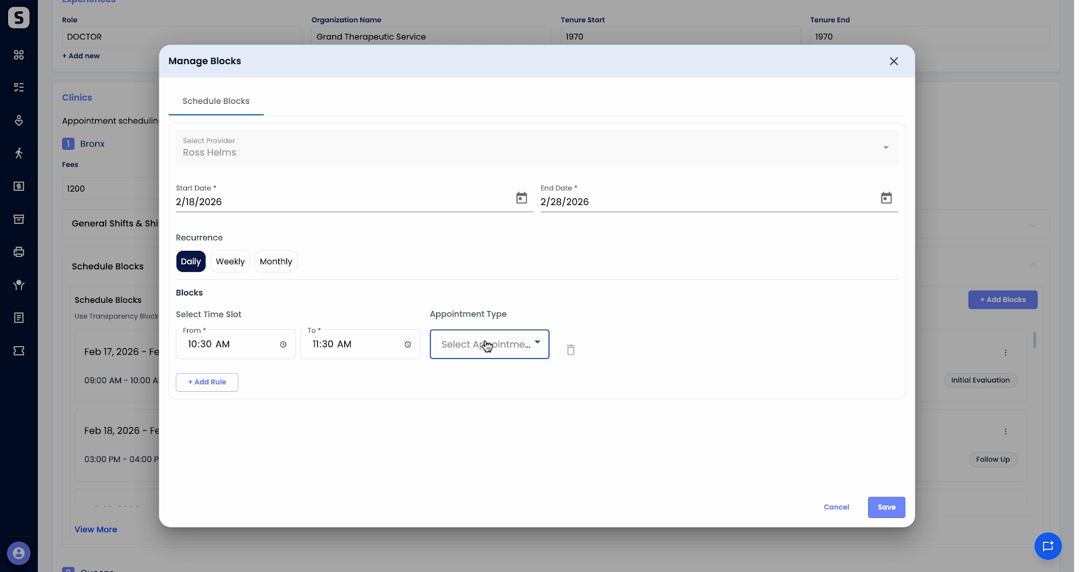The width and height of the screenshot is (1080, 572).
Task: Open the billing dollar icon in sidebar
Action: pos(19,186)
